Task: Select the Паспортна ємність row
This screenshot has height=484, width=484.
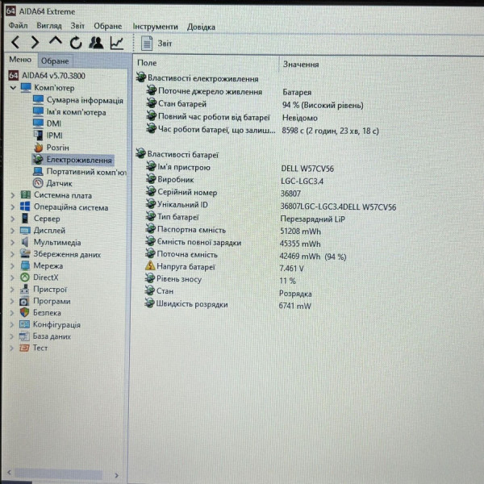Action: coord(191,230)
